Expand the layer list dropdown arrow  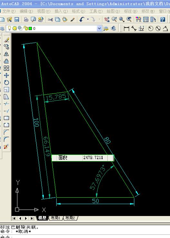click(99, 28)
